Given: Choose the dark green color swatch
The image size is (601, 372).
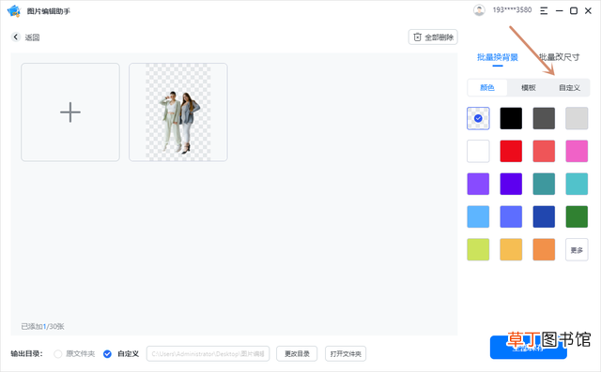Looking at the screenshot, I should tap(577, 216).
